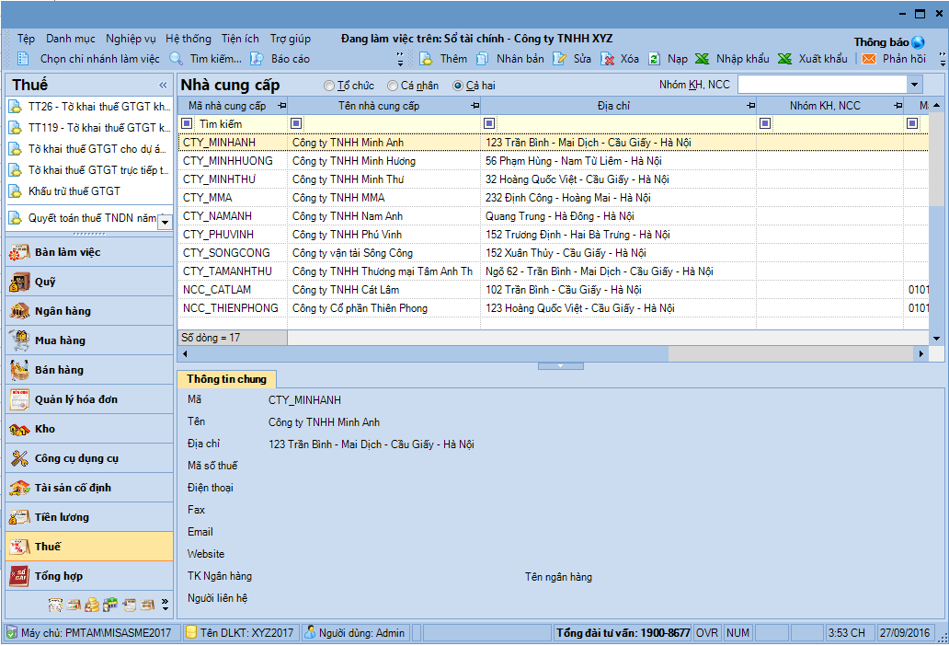Expand the tax report list dropdown arrow
Image resolution: width=949 pixels, height=646 pixels.
tap(165, 221)
